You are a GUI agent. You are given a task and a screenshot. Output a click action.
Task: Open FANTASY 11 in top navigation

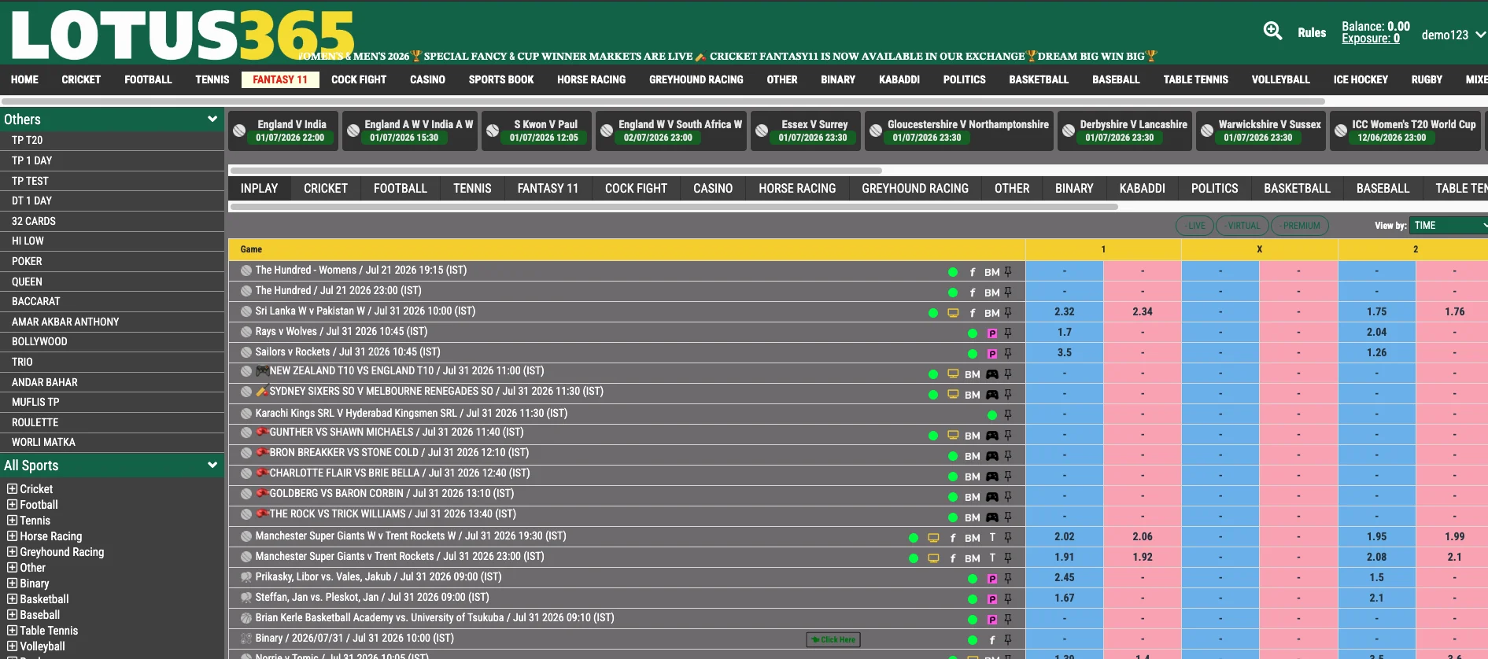pyautogui.click(x=280, y=79)
